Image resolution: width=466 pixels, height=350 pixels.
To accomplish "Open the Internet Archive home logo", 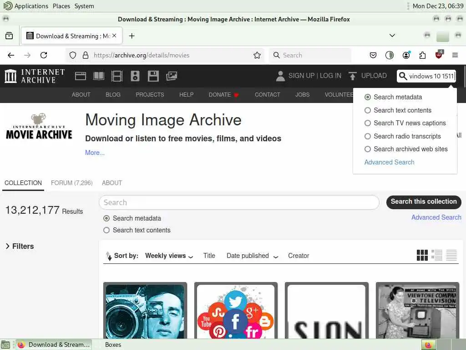I will point(35,76).
